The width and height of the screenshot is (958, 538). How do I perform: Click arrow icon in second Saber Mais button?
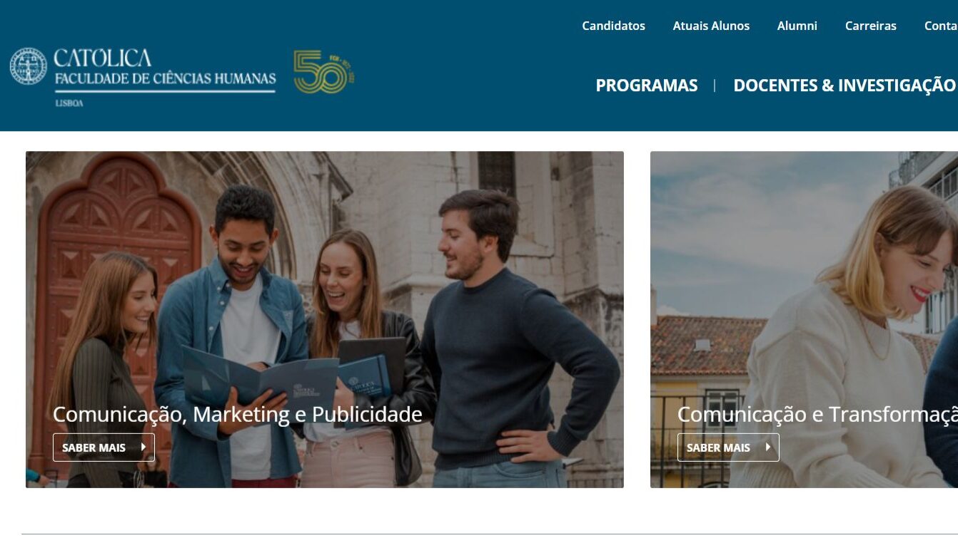(768, 447)
